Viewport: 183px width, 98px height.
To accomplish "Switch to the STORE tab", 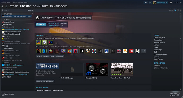I will (14, 6).
